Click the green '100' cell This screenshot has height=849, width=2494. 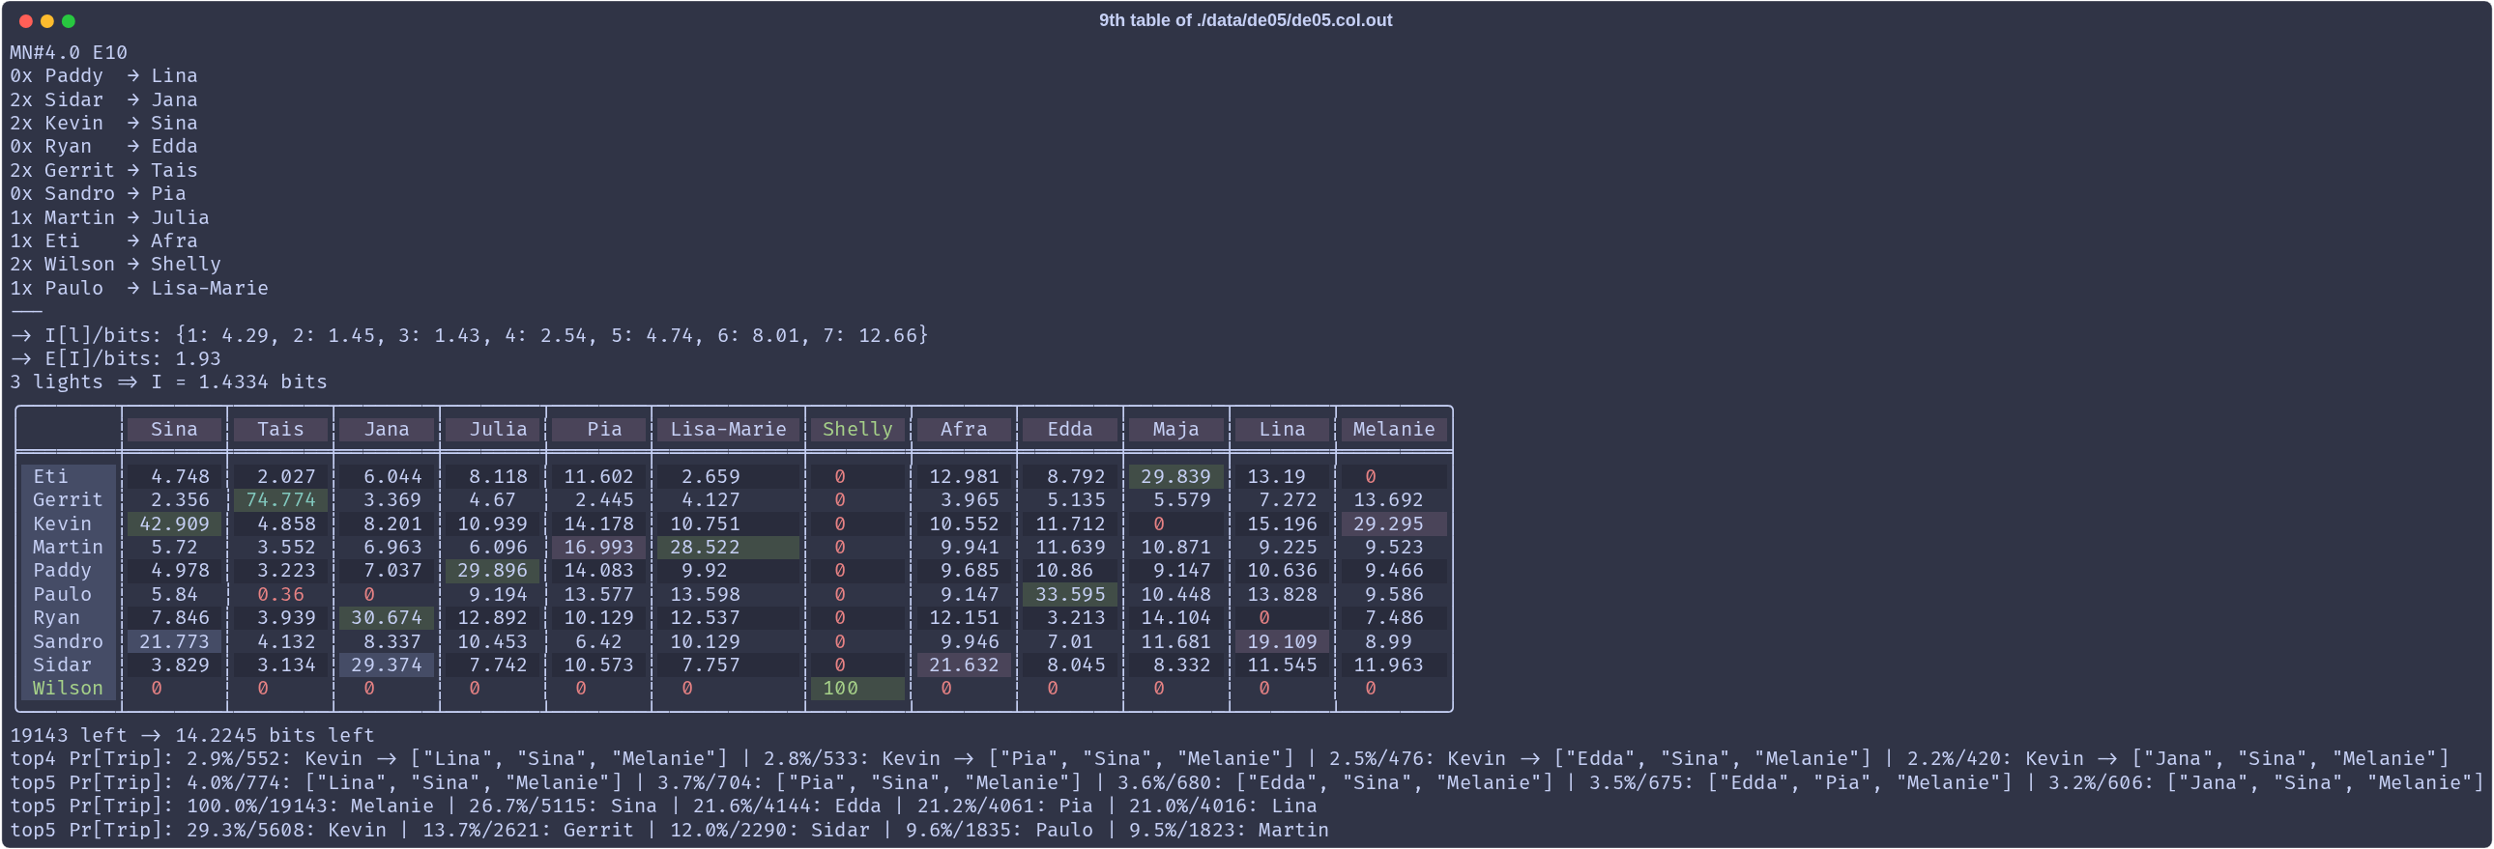[x=857, y=689]
